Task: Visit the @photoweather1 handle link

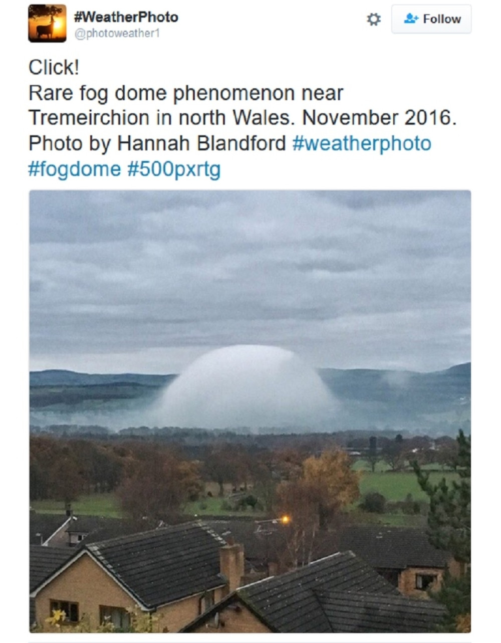Action: (116, 34)
